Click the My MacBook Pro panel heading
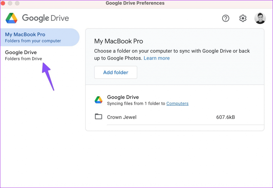The height and width of the screenshot is (188, 273). click(x=119, y=41)
